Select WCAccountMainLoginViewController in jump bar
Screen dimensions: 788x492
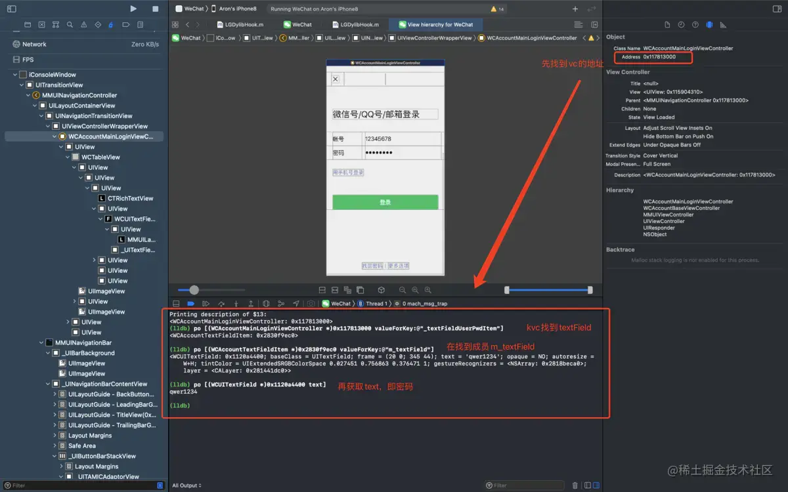[527, 38]
